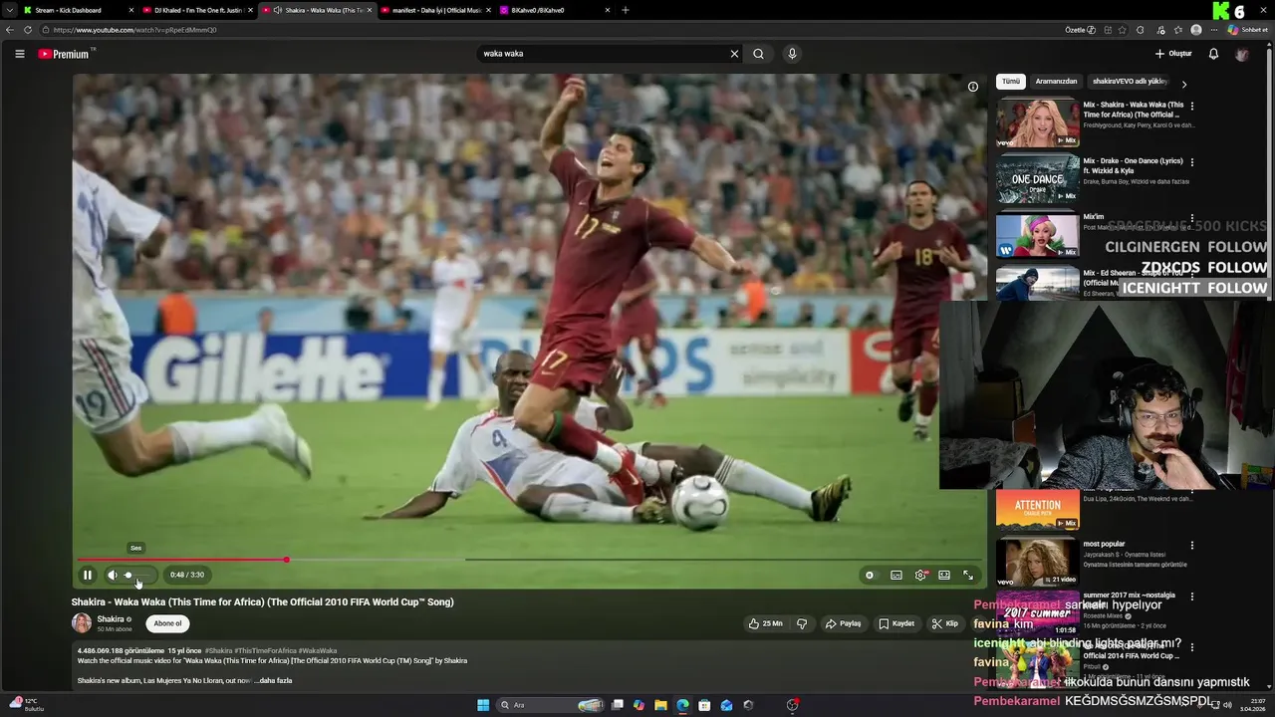Open options for Mix - Shakira Waka Waka
This screenshot has height=717, width=1275.
click(x=1192, y=106)
